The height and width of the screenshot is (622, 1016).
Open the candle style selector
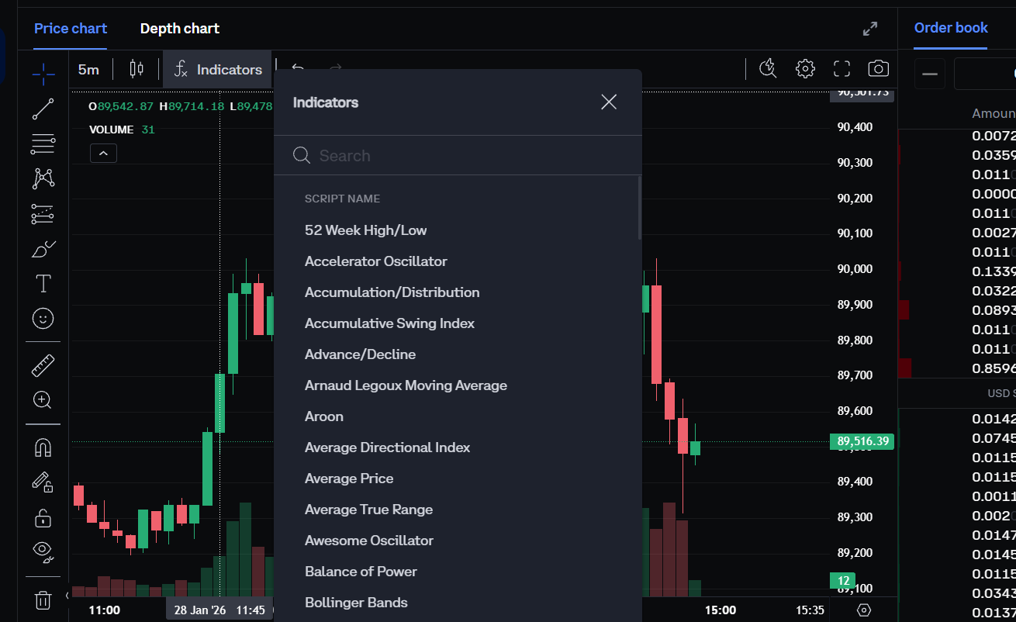coord(137,69)
